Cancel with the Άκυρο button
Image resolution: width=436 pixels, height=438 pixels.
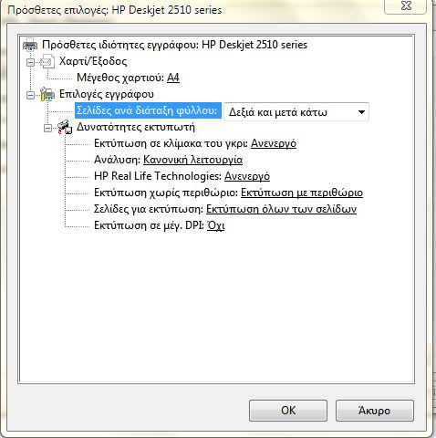point(375,411)
